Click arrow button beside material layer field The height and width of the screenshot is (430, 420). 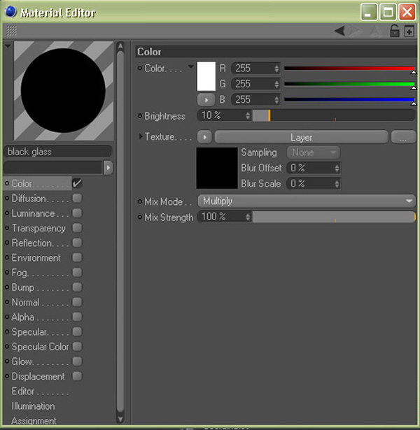tap(108, 167)
